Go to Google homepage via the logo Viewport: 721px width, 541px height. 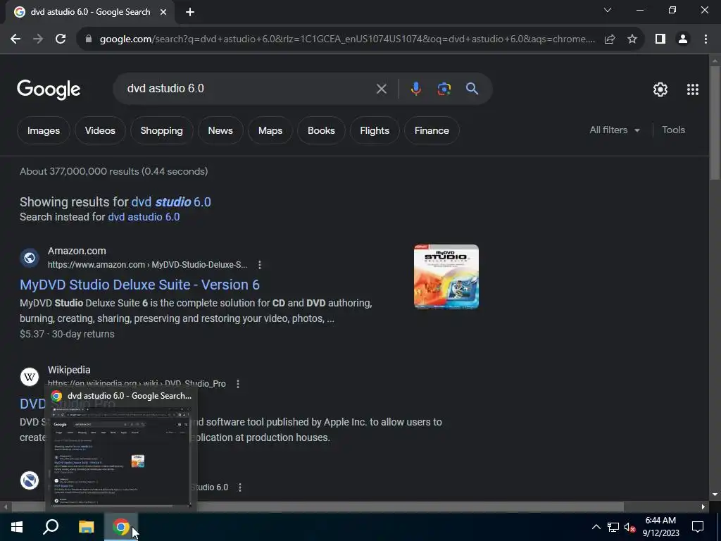click(x=49, y=89)
